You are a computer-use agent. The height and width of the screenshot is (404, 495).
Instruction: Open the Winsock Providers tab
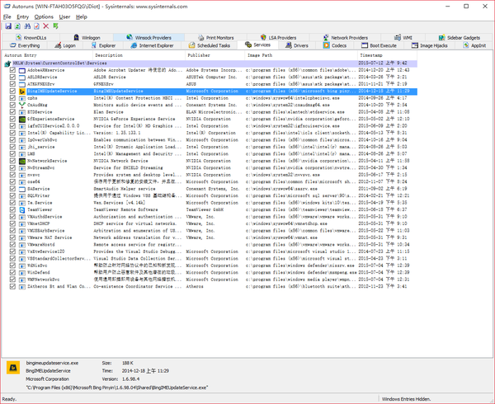149,38
